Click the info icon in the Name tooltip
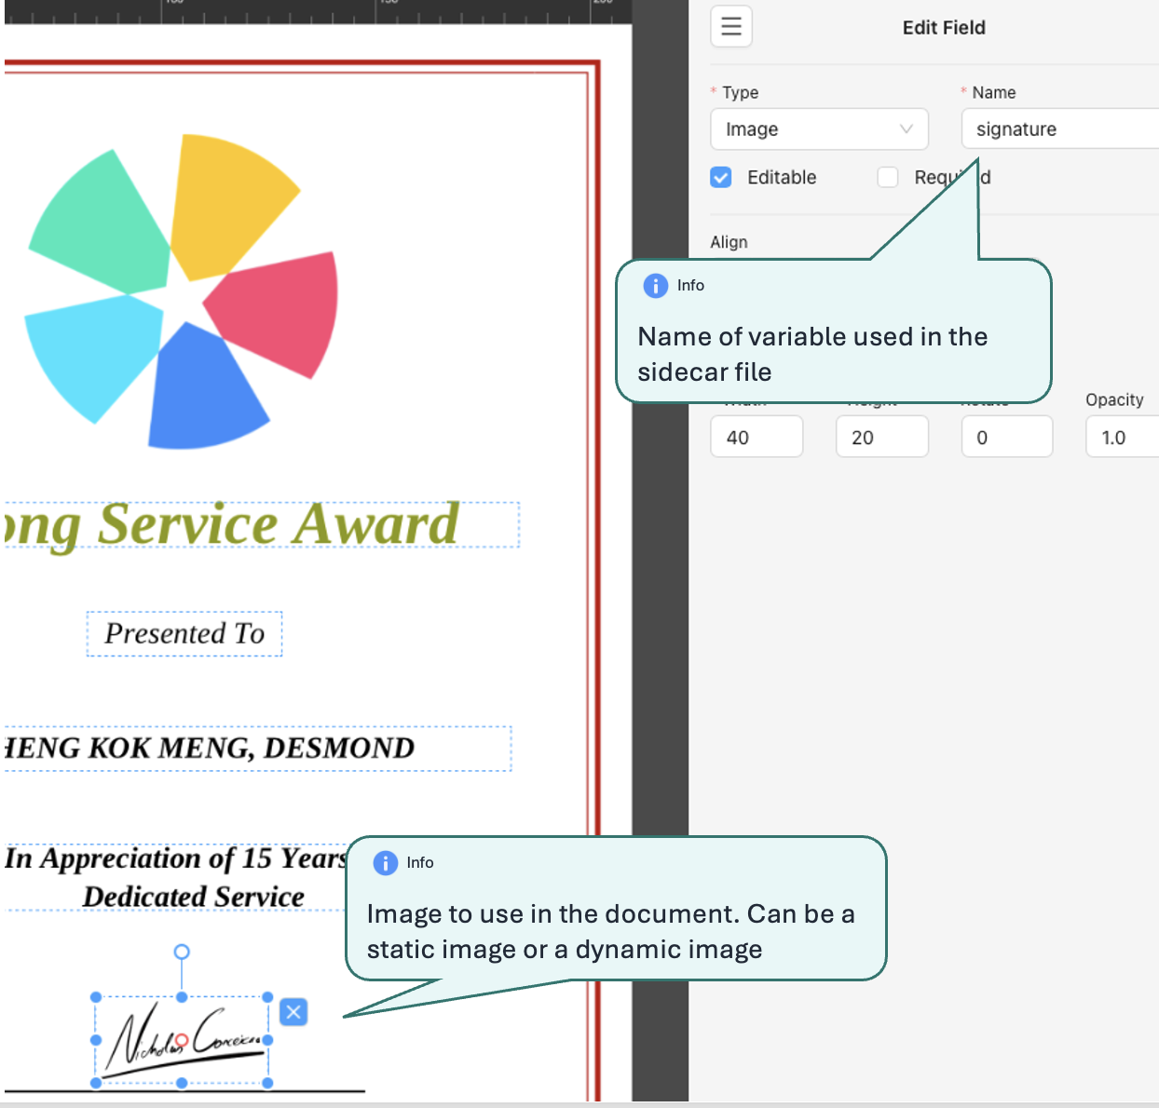This screenshot has width=1159, height=1108. 656,285
